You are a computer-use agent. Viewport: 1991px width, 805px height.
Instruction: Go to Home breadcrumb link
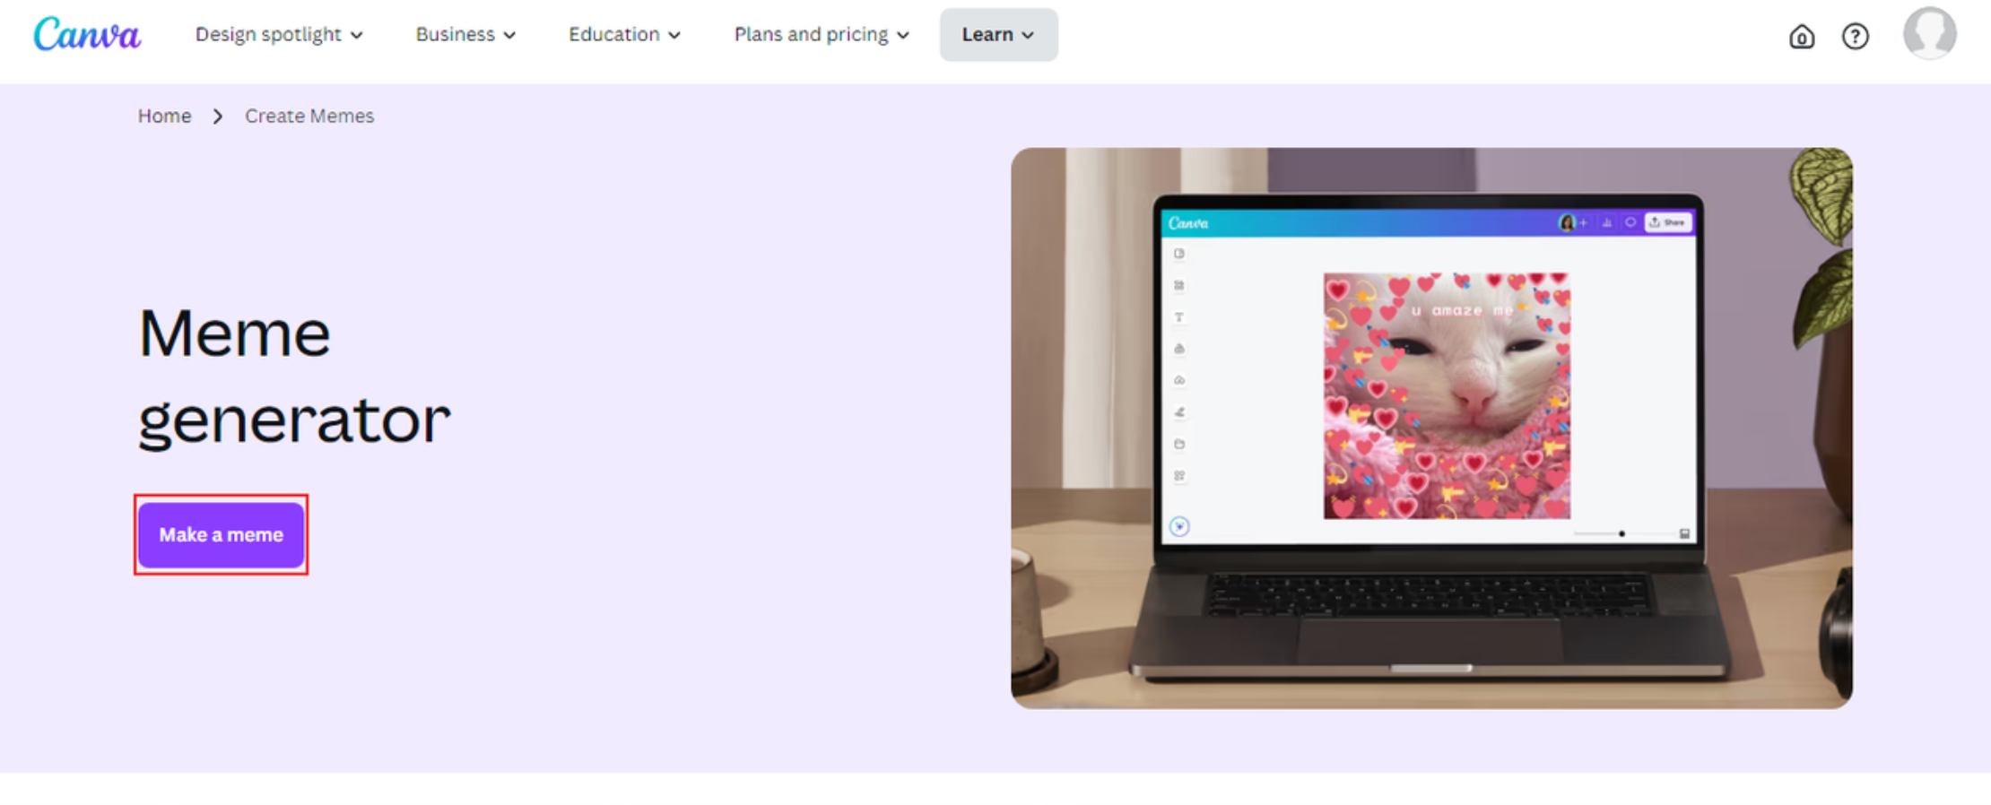tap(164, 117)
